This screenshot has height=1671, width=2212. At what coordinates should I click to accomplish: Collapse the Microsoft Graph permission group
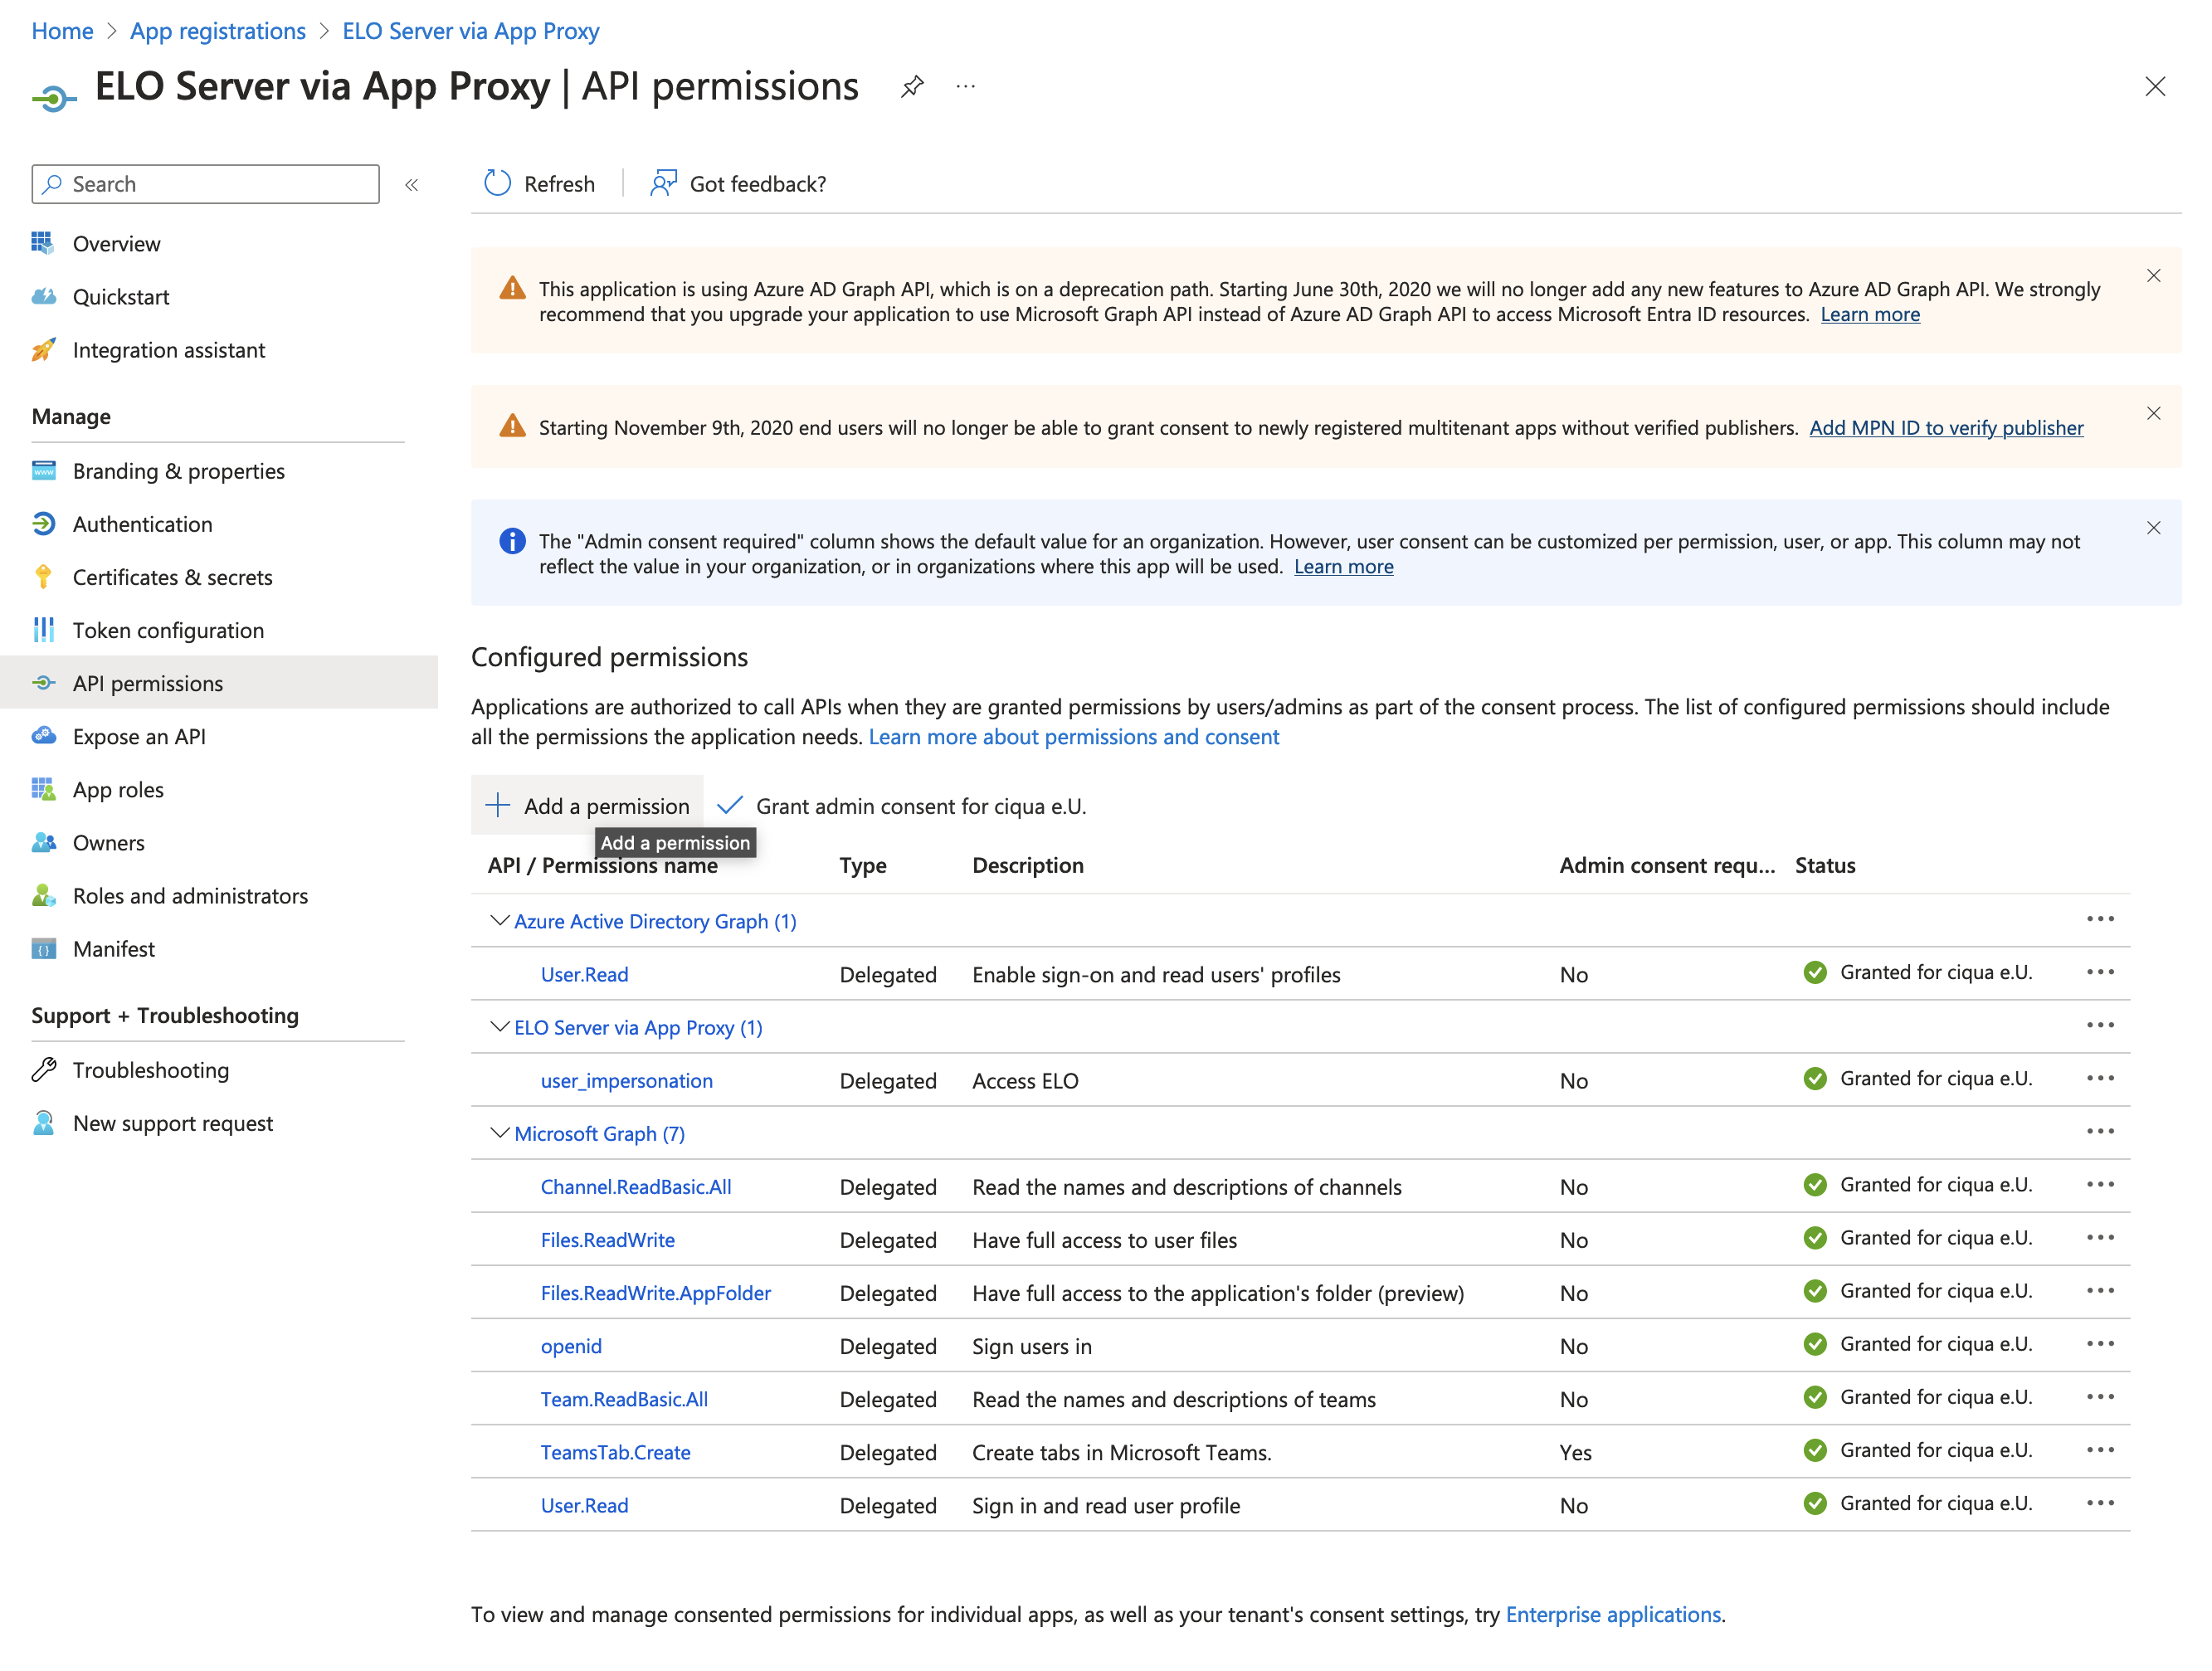click(x=499, y=1132)
